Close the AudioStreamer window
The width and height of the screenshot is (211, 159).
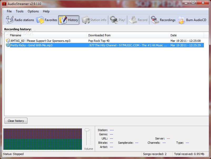pyautogui.click(x=203, y=3)
